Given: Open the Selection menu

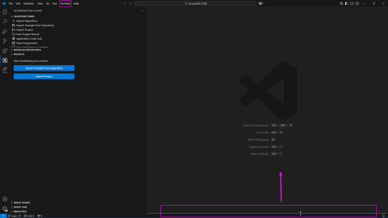Looking at the screenshot, I should [x=29, y=3].
